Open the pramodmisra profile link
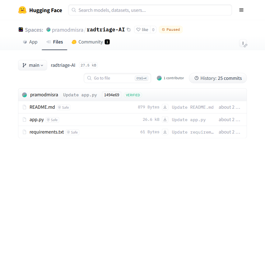 click(67, 30)
